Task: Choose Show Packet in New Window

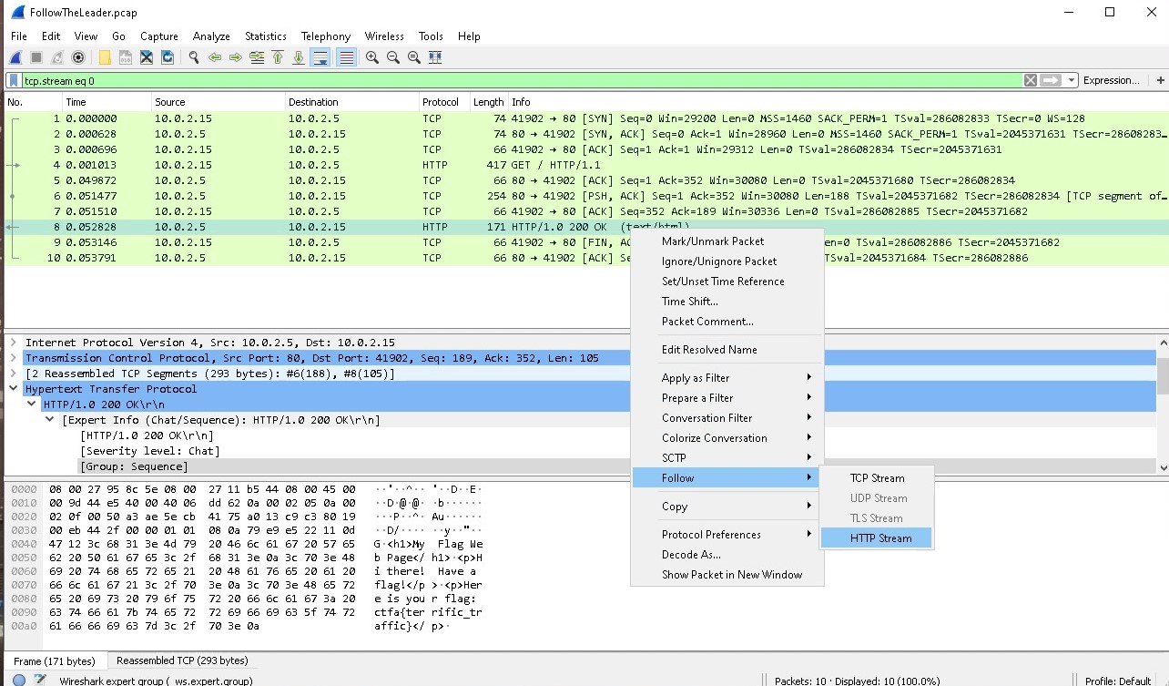Action: tap(727, 575)
